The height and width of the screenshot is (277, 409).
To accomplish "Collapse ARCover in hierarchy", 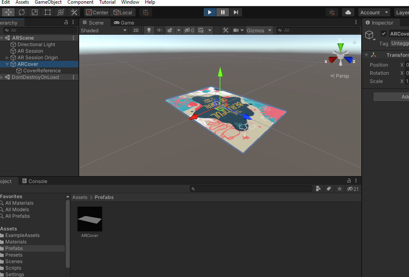I will pyautogui.click(x=7, y=64).
